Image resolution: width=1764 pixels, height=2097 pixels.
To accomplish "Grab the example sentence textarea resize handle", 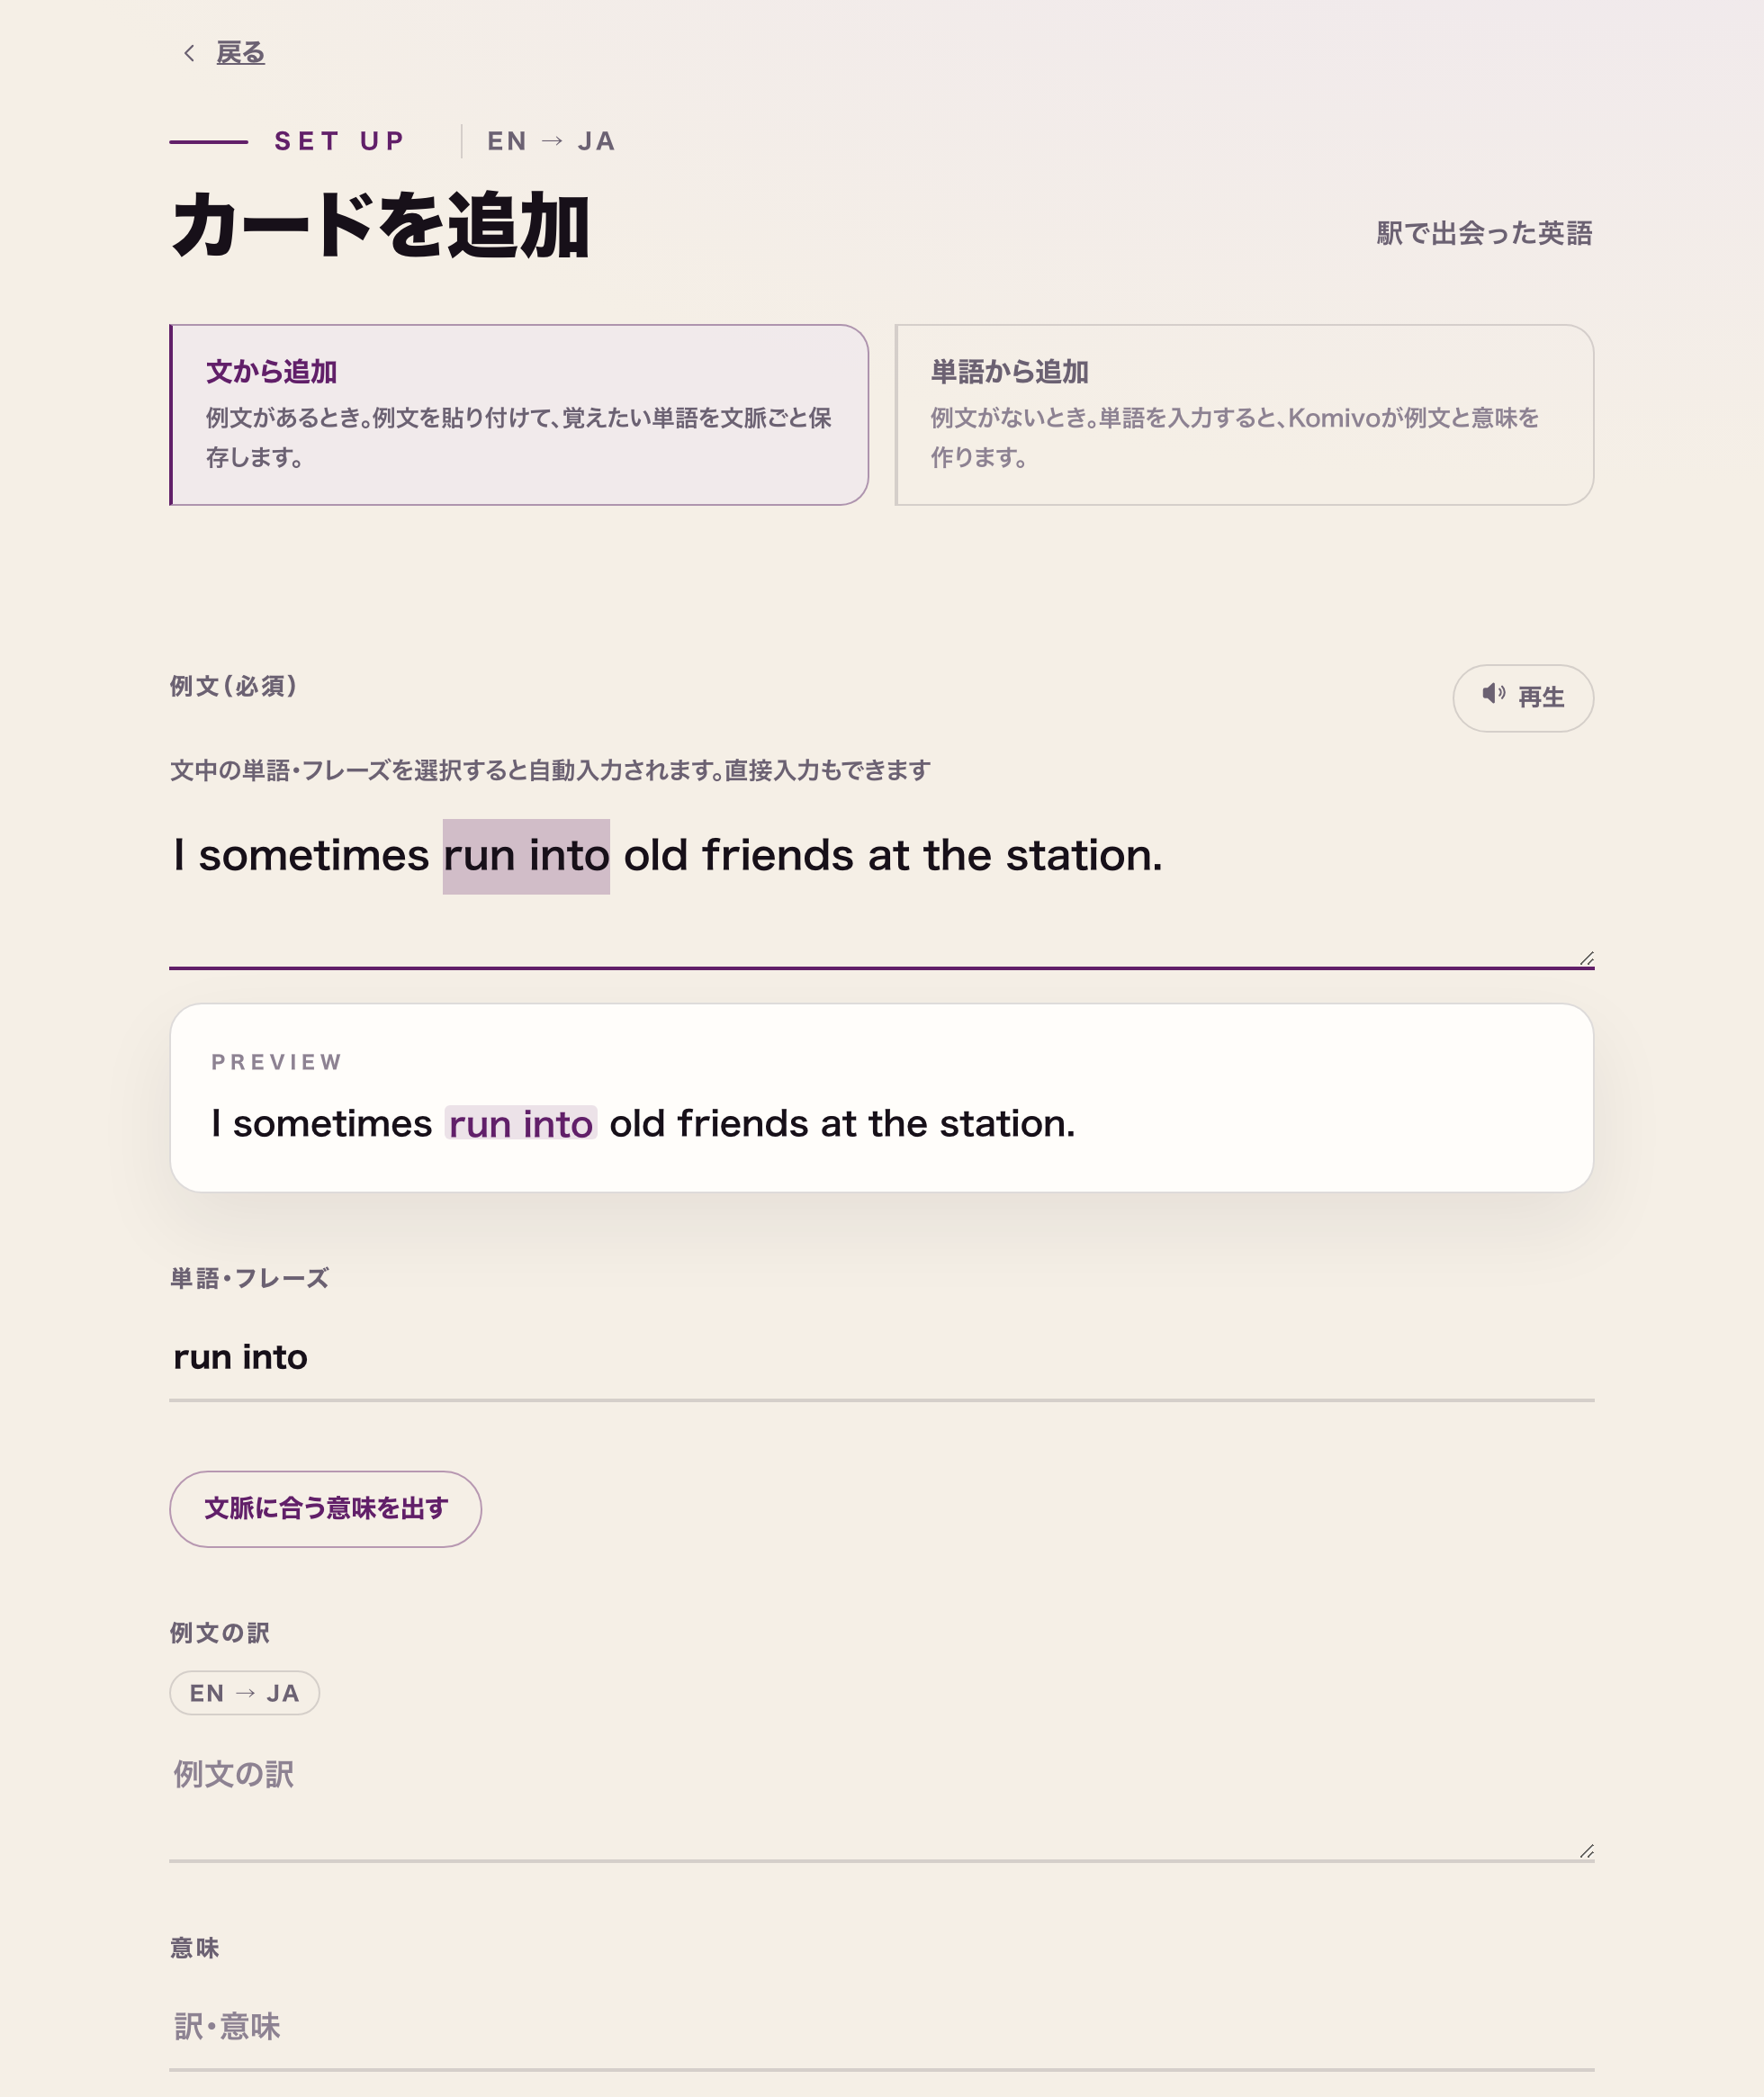I will click(1586, 958).
